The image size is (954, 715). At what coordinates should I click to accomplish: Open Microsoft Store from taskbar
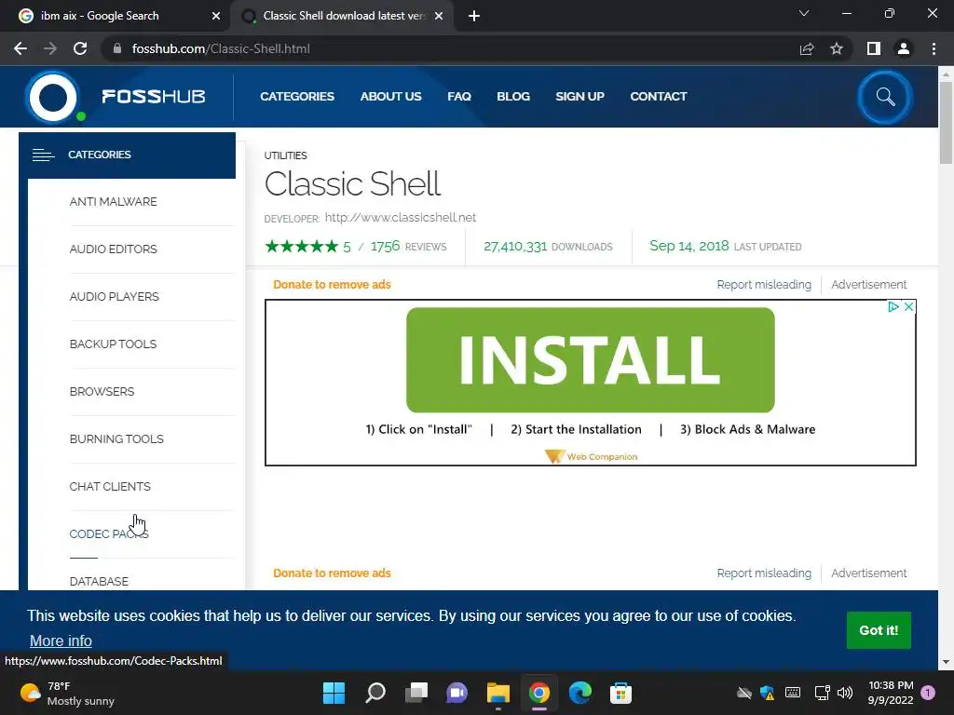[x=620, y=693]
